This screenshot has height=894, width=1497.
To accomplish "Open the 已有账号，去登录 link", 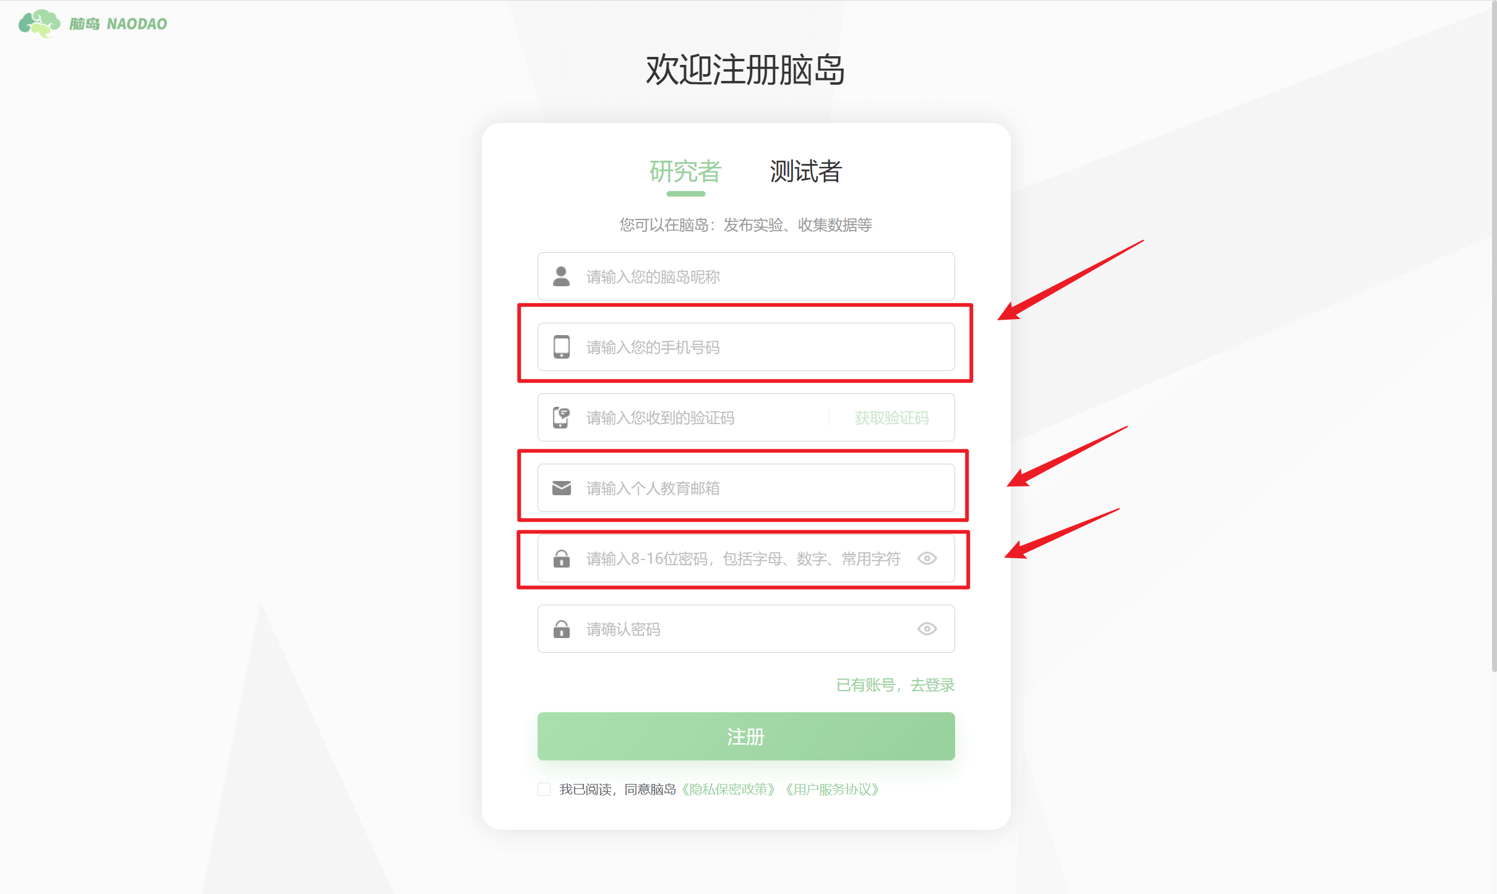I will coord(895,685).
